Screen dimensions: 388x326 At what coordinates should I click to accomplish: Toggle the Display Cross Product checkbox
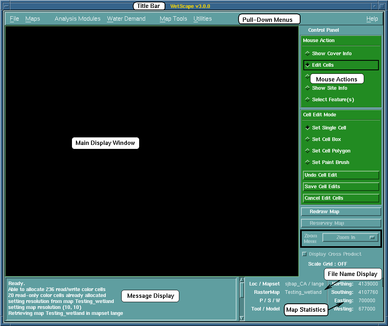(305, 254)
